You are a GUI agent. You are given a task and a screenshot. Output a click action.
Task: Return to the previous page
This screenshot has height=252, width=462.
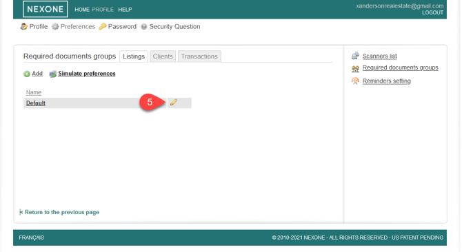[59, 212]
